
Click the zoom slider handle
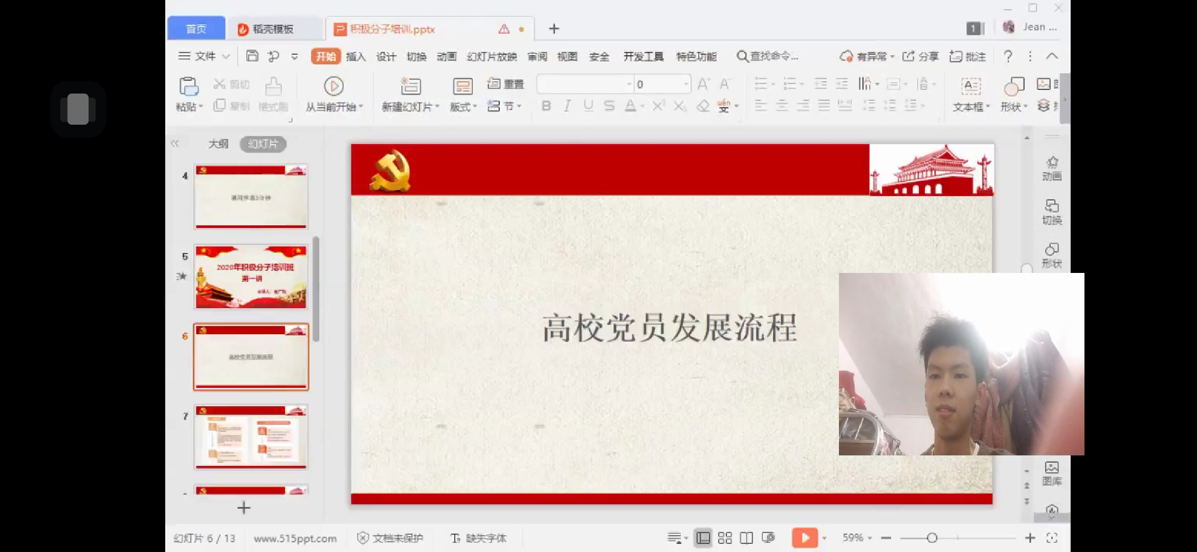932,538
